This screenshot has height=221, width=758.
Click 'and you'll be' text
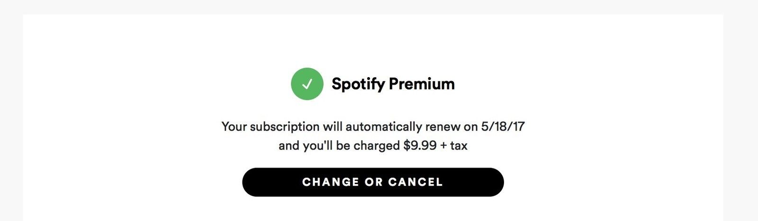pyautogui.click(x=314, y=145)
